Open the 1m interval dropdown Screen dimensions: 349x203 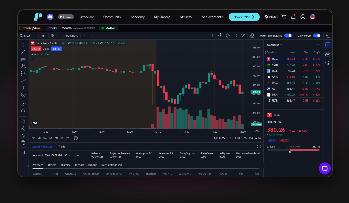pyautogui.click(x=44, y=35)
